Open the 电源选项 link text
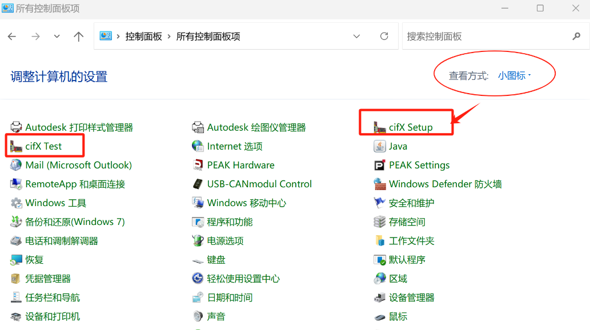This screenshot has width=590, height=330. click(225, 241)
